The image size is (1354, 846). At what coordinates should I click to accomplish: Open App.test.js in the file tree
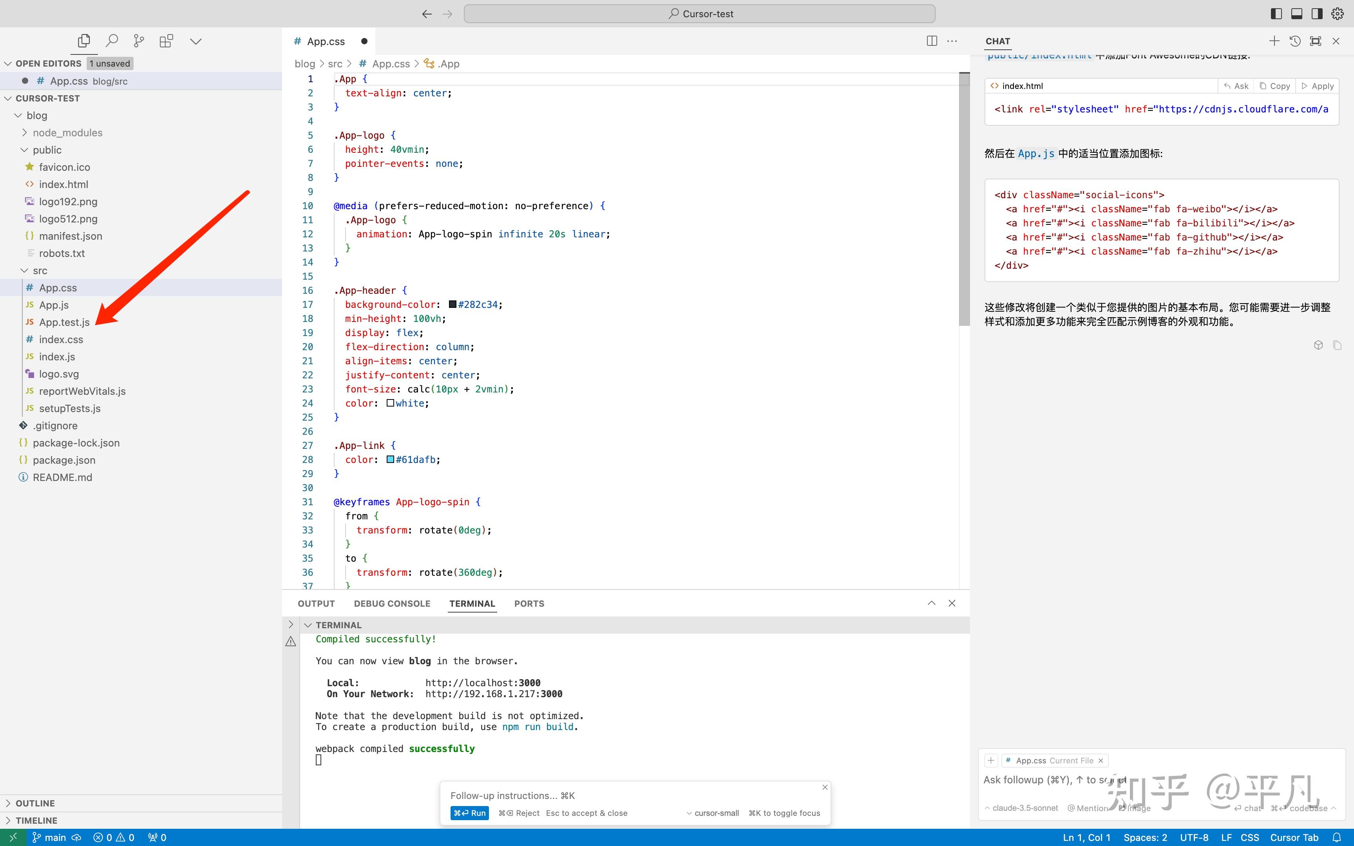[64, 322]
